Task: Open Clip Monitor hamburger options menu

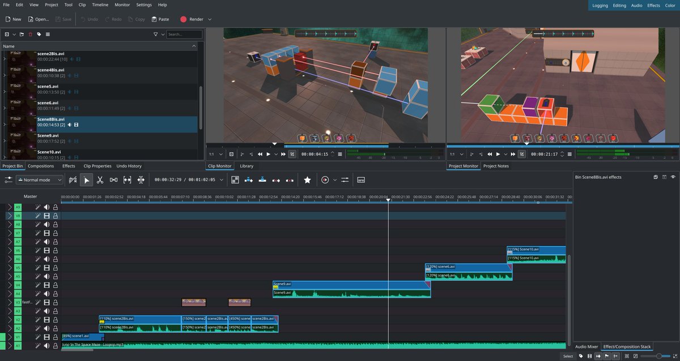Action: 340,154
